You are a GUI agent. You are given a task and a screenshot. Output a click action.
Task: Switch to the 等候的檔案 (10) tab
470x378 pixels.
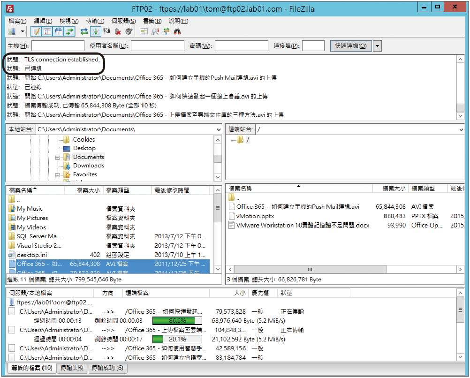[32, 368]
